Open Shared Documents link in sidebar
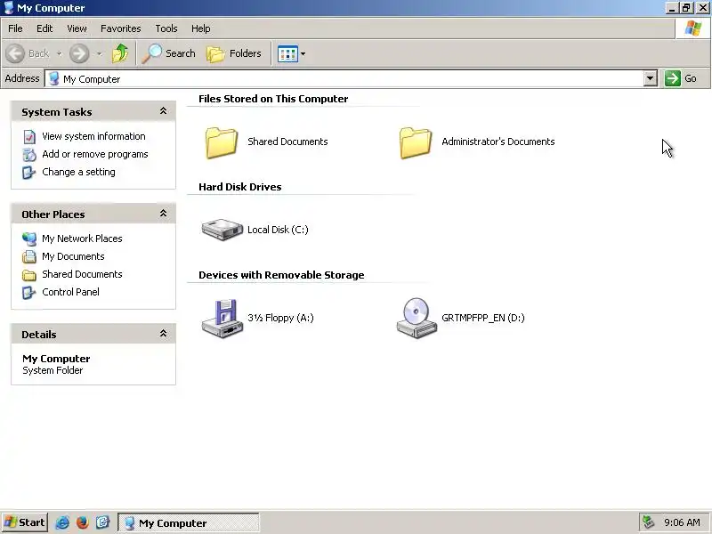The image size is (712, 534). [x=82, y=274]
